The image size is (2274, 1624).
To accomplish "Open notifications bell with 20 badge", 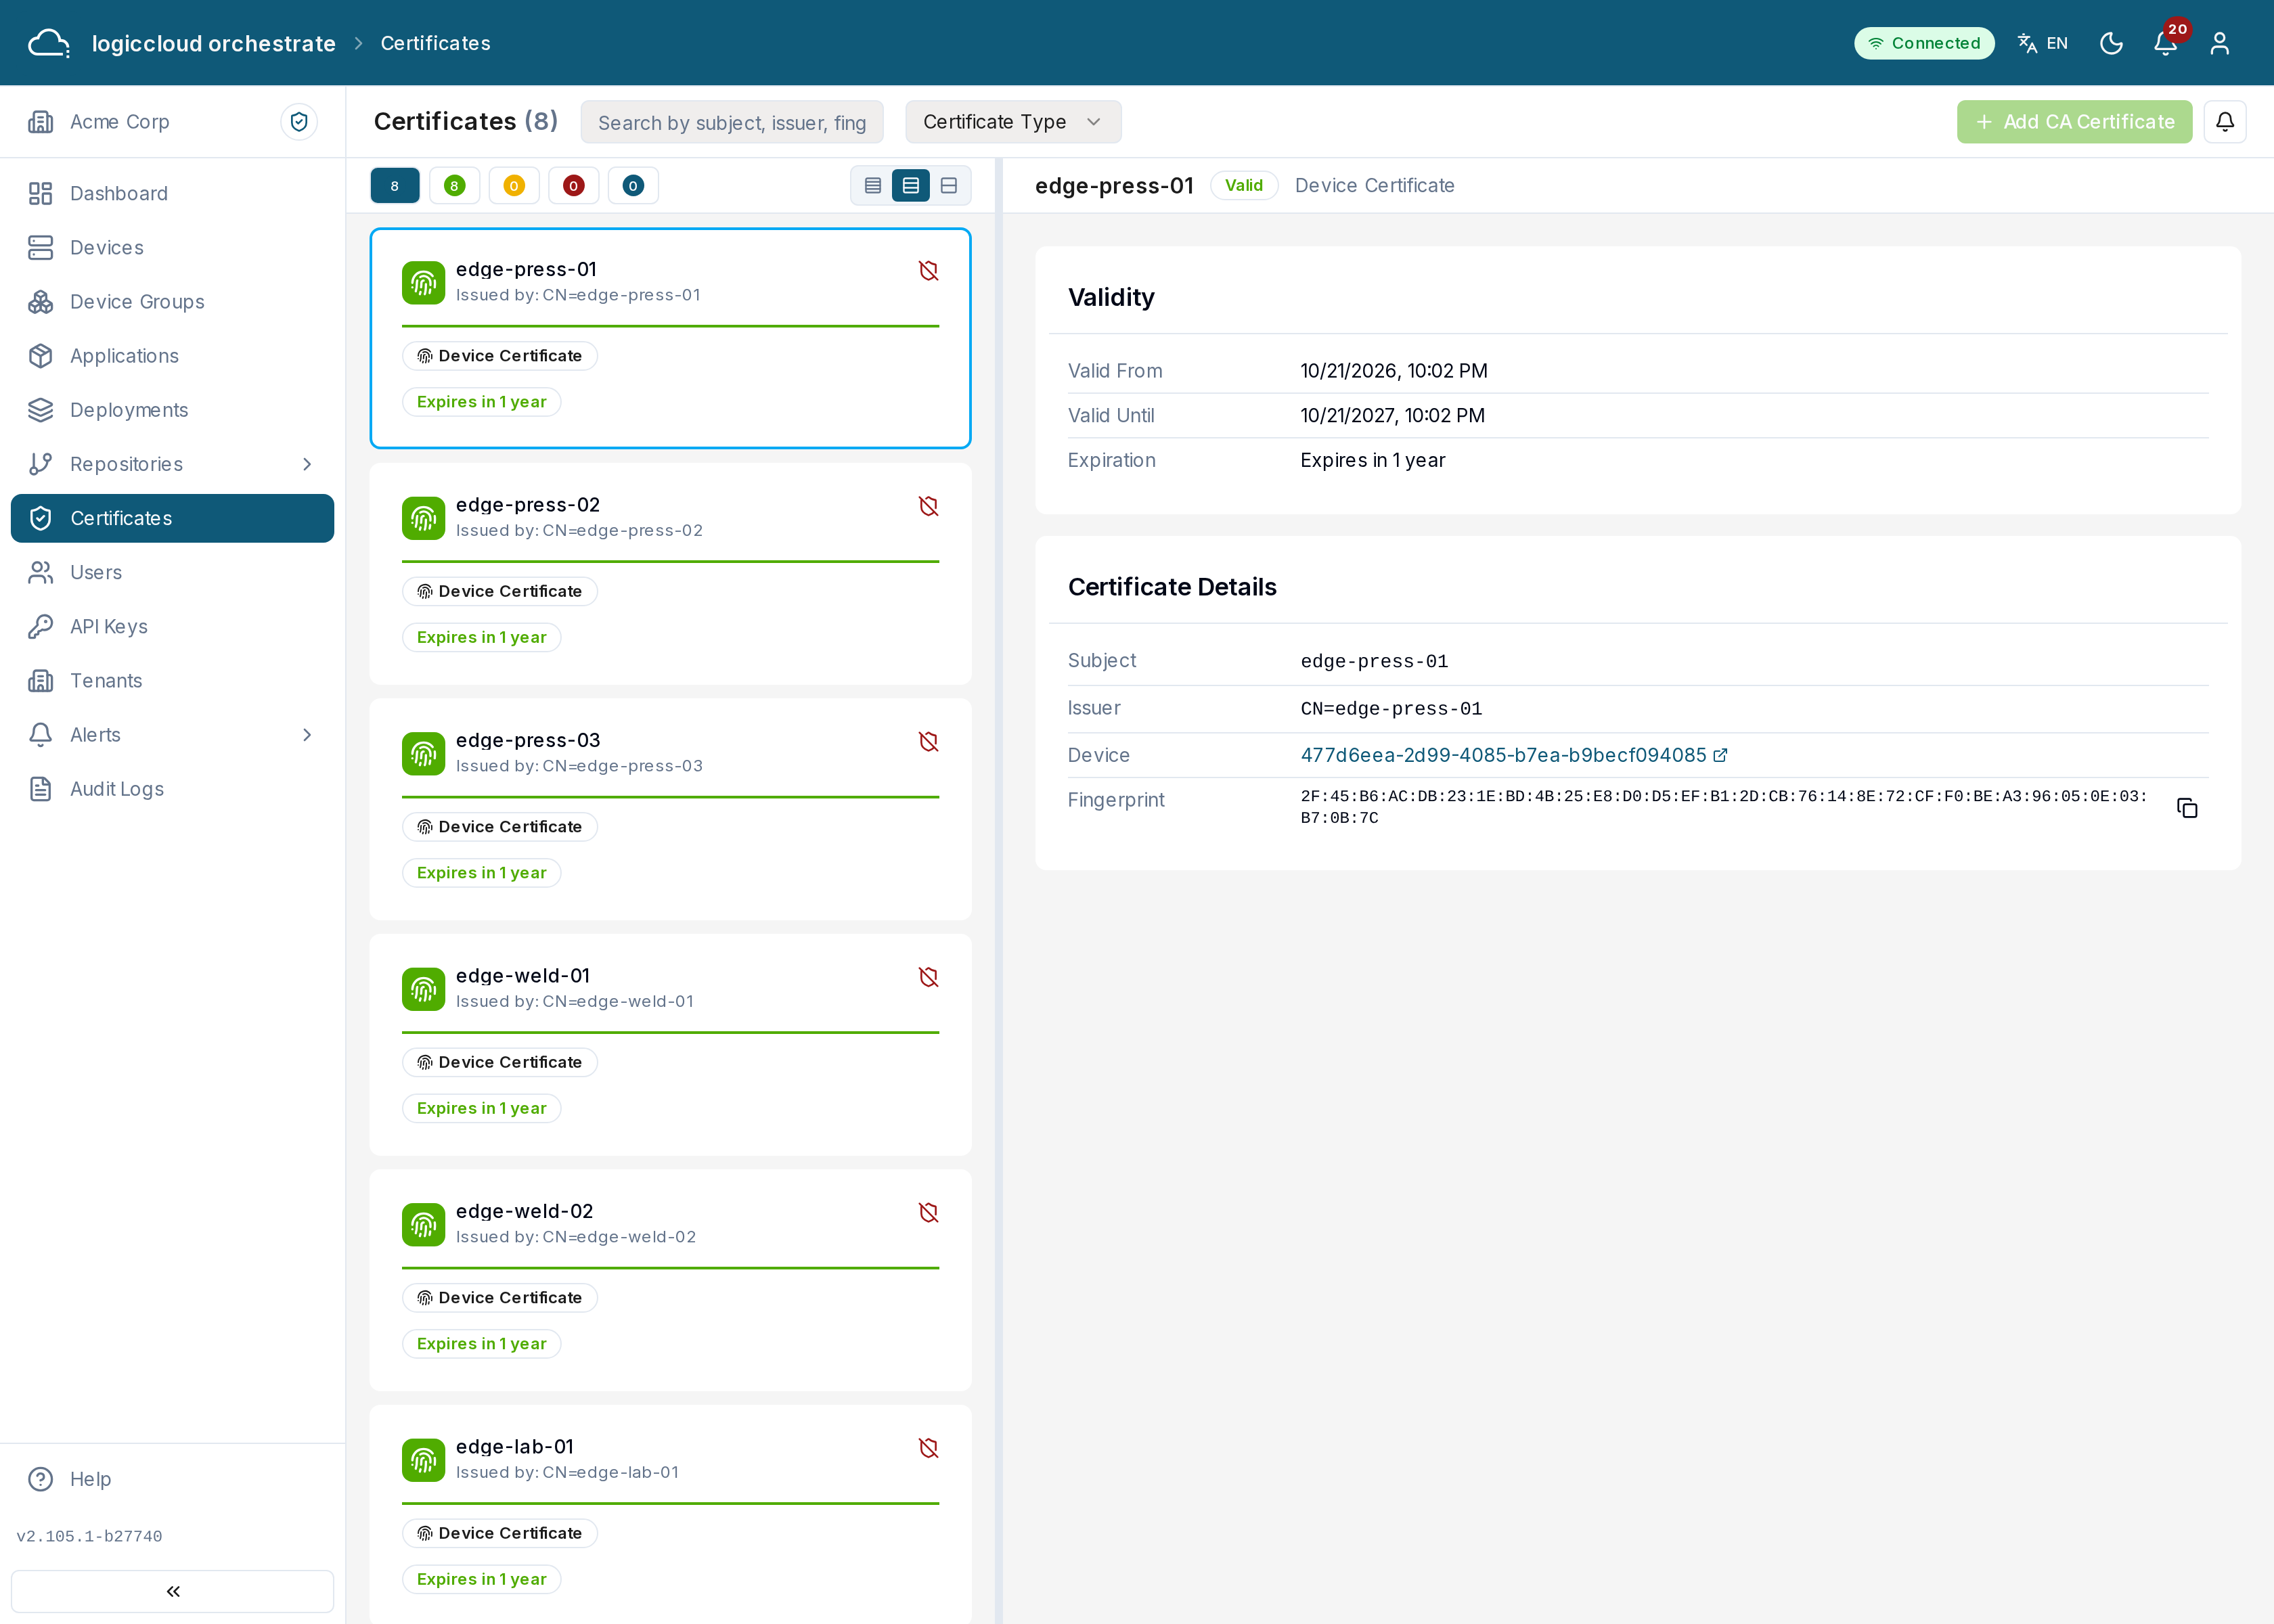I will tap(2166, 43).
